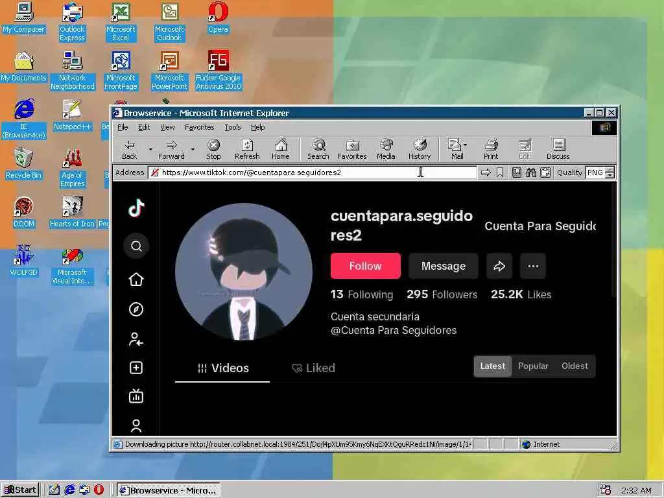Expand the Forward history dropdown arrow
Image resolution: width=664 pixels, height=498 pixels.
tap(193, 149)
